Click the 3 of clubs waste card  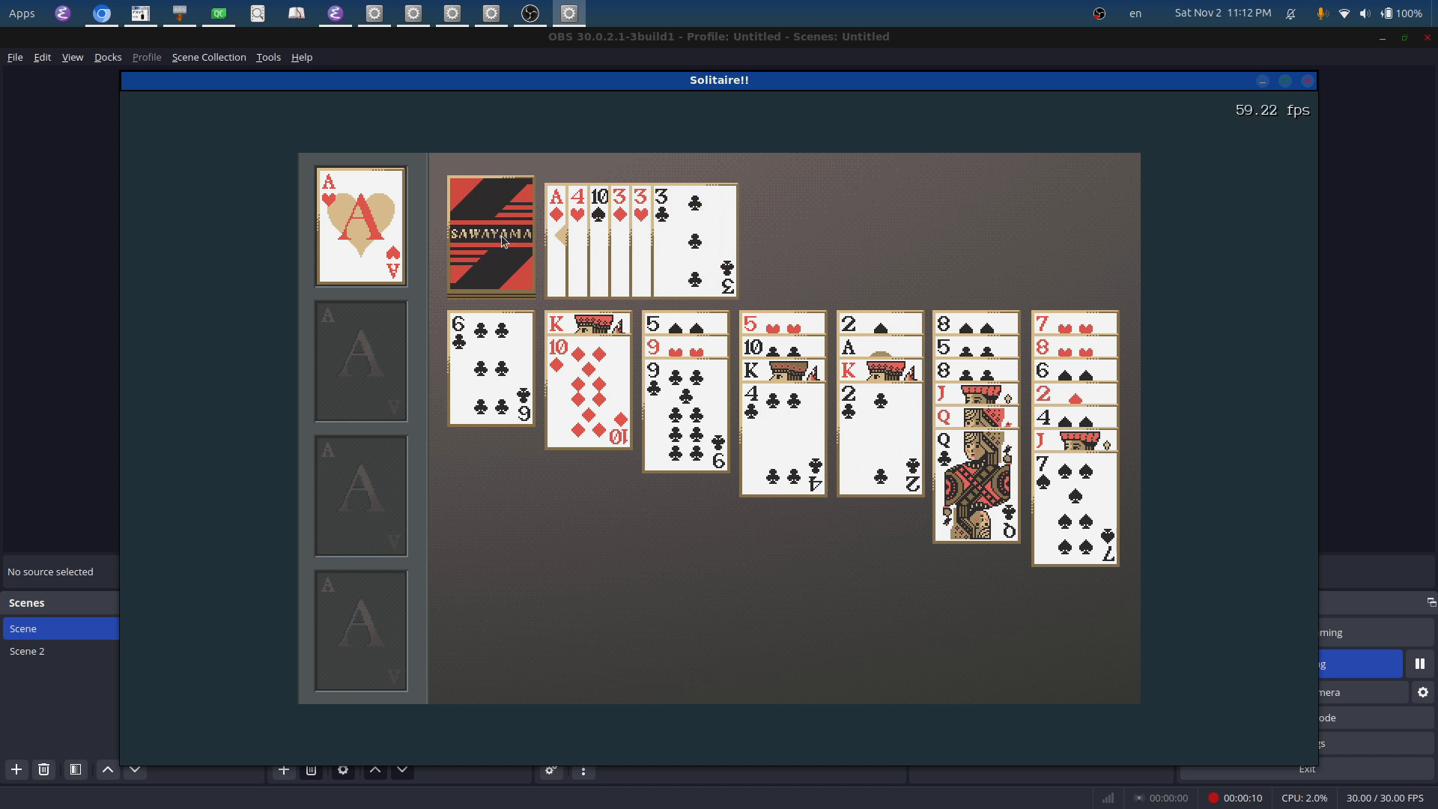(x=695, y=241)
